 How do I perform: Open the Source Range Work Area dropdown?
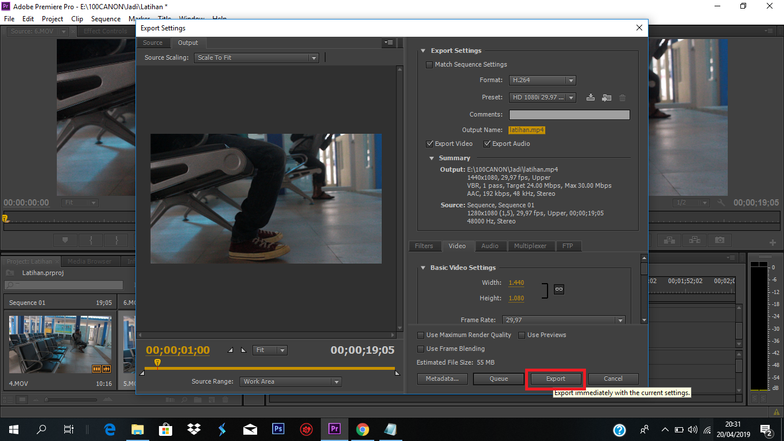click(x=290, y=382)
